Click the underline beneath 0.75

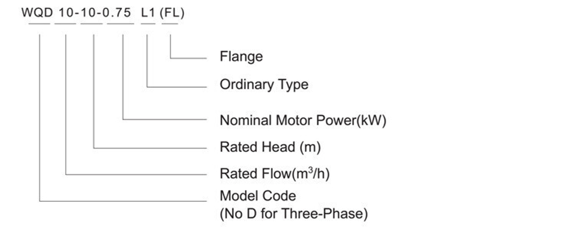tap(120, 24)
